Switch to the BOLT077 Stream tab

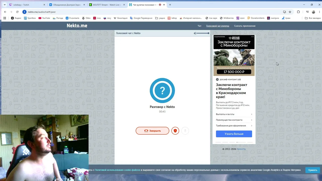[x=107, y=5]
